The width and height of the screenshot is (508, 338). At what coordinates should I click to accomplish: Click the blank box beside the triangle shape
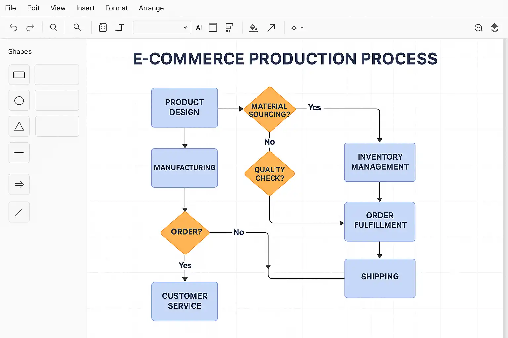pyautogui.click(x=57, y=126)
